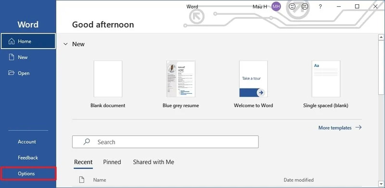Click the Good afternoon greeting text
The height and width of the screenshot is (188, 385).
[103, 25]
